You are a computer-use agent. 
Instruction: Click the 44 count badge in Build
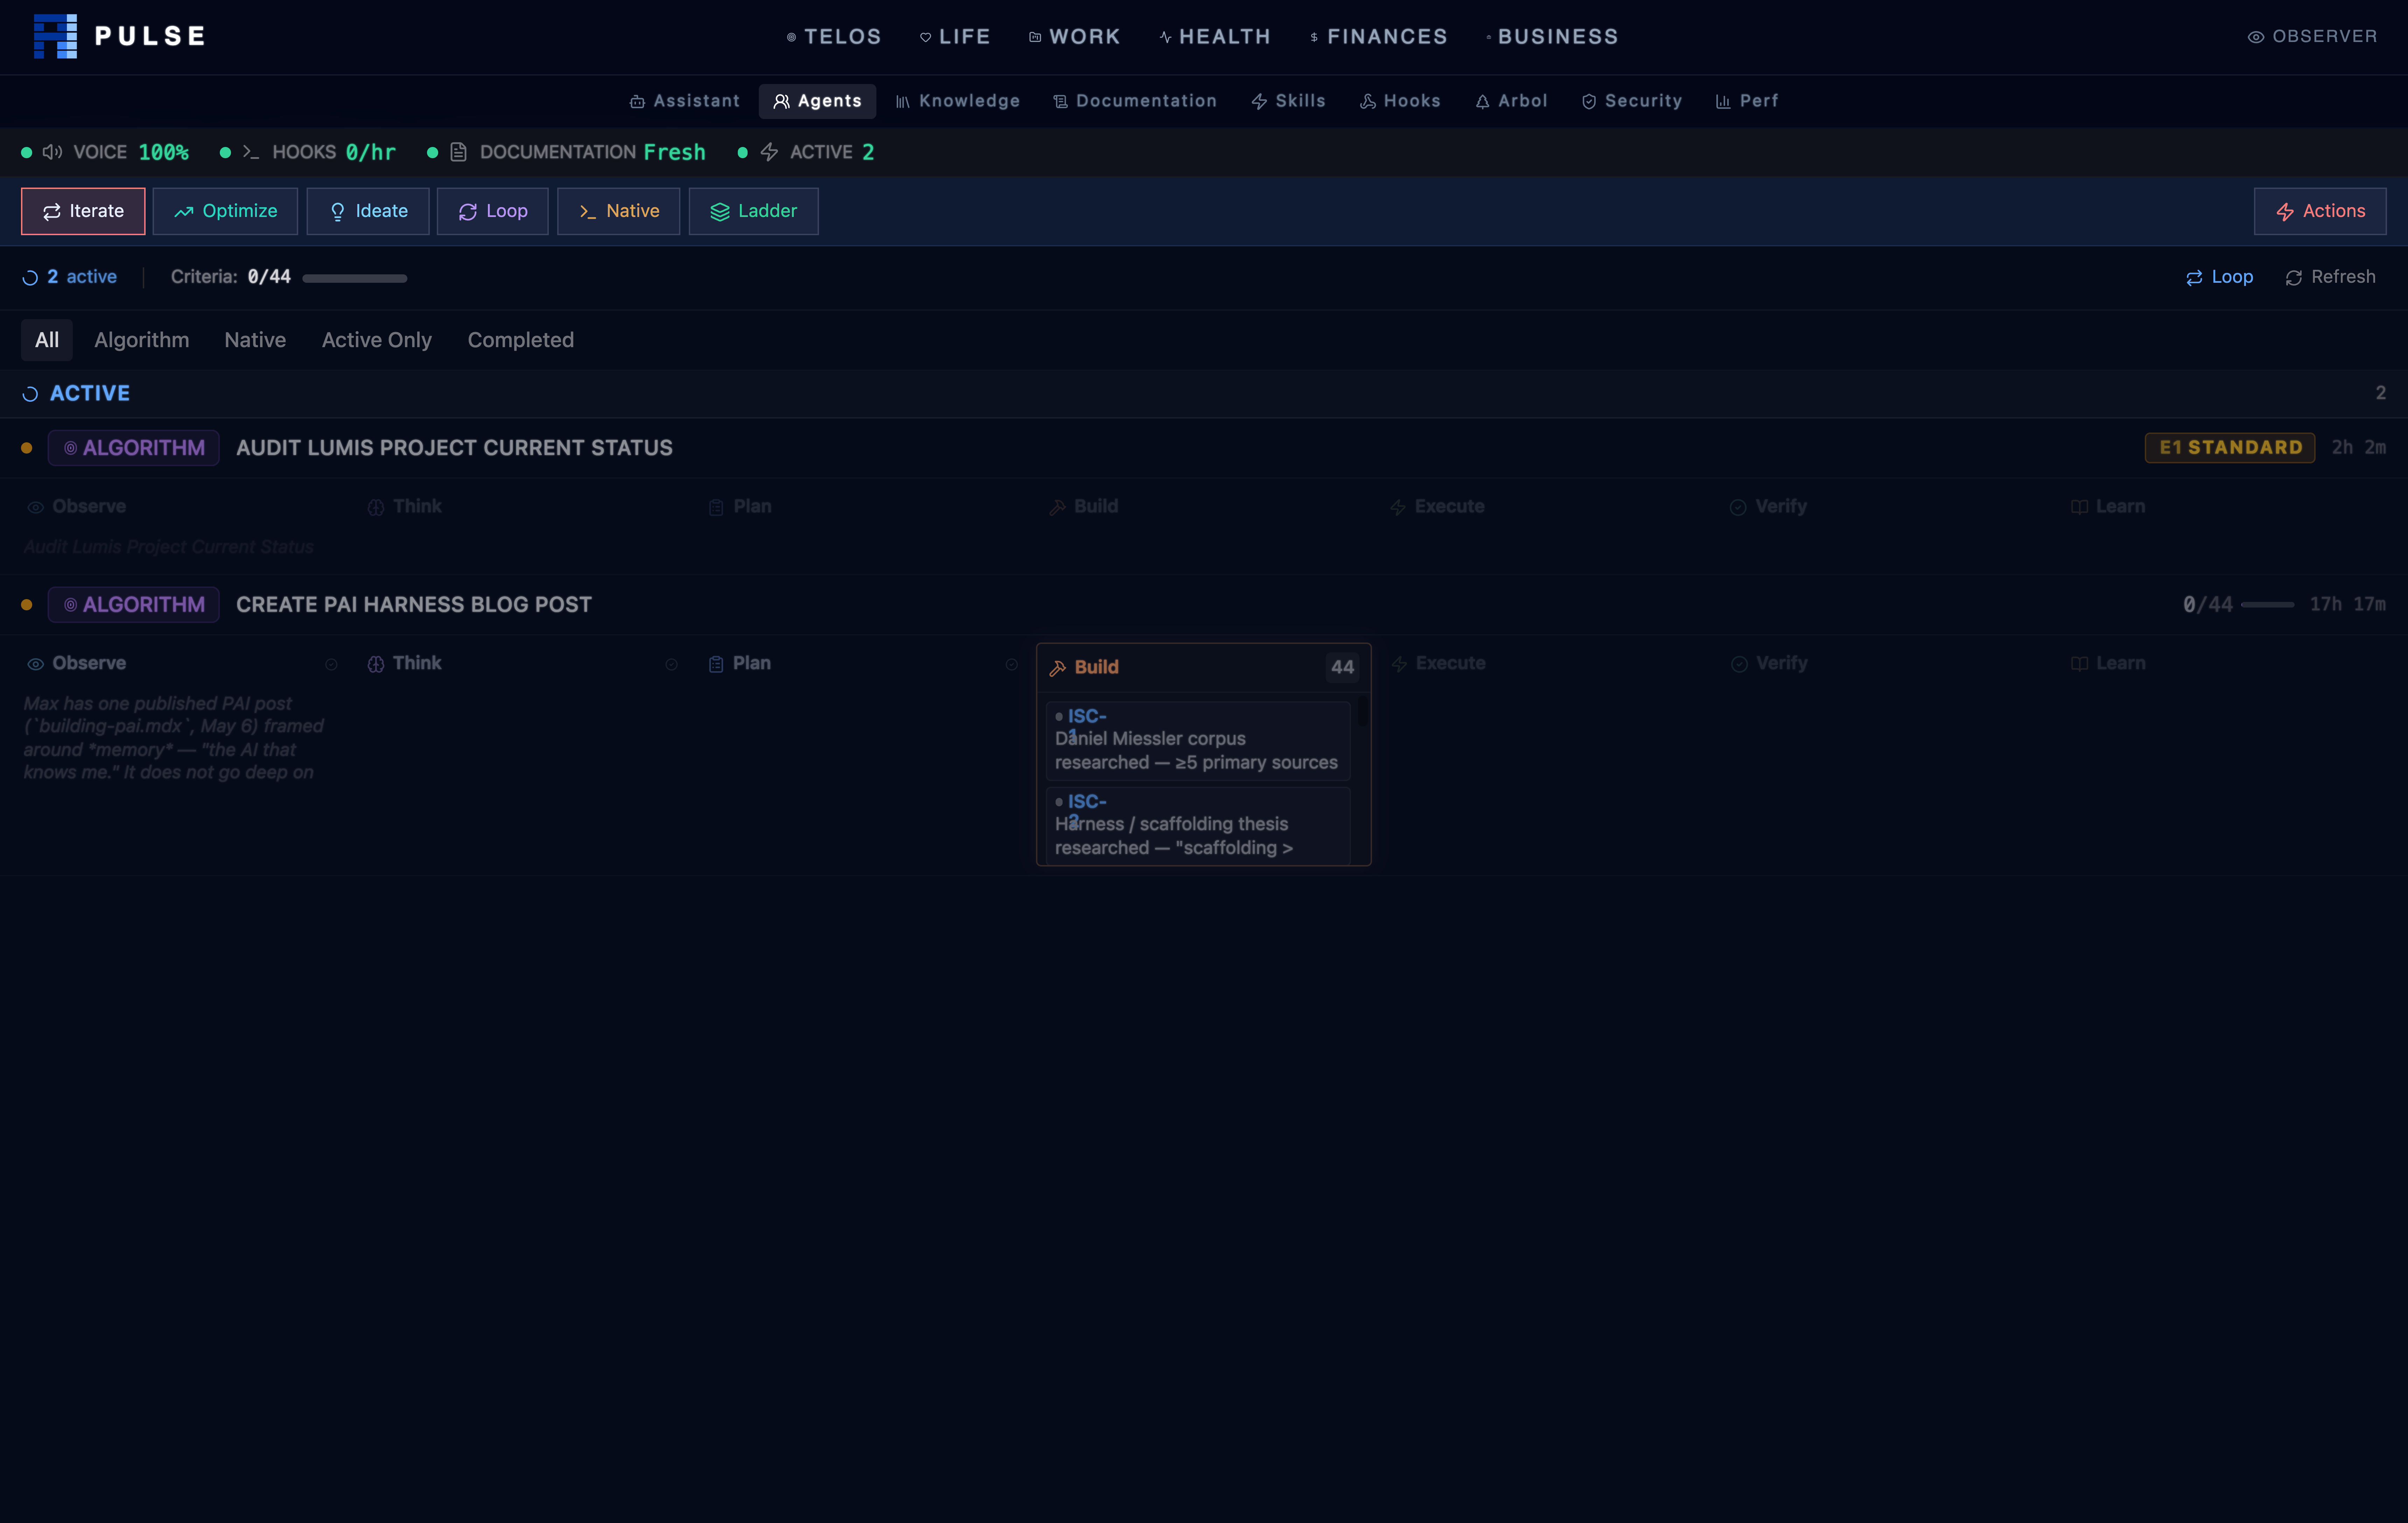click(1342, 668)
